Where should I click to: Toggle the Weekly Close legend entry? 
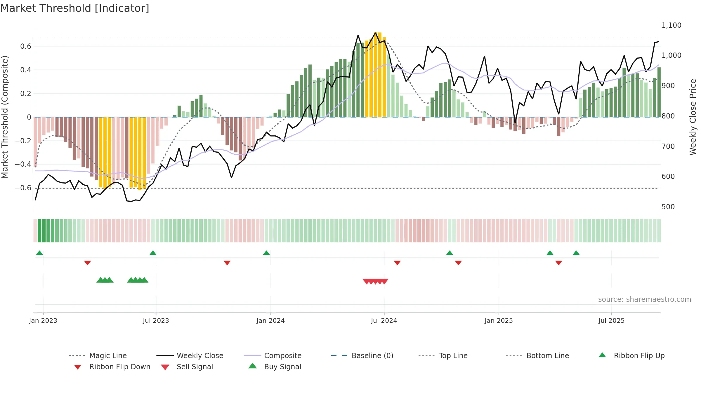pos(190,355)
